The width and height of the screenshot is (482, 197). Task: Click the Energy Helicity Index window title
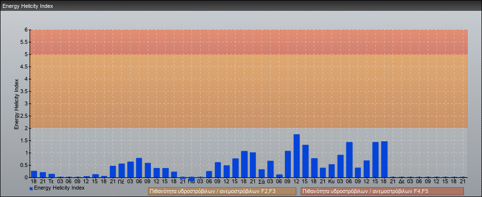(x=28, y=6)
